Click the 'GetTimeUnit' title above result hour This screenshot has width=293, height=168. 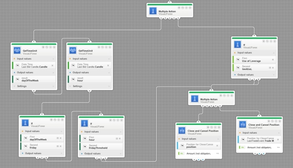click(86, 51)
